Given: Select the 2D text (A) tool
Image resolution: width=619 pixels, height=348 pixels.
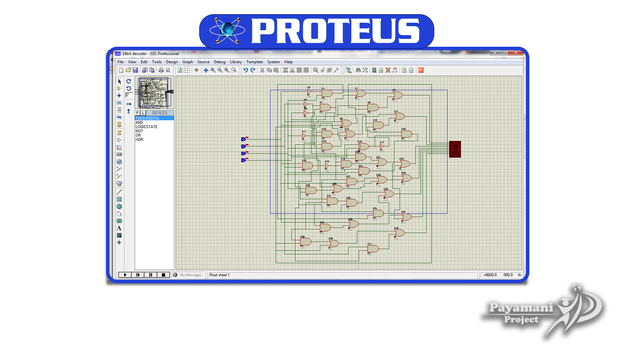Looking at the screenshot, I should [119, 228].
